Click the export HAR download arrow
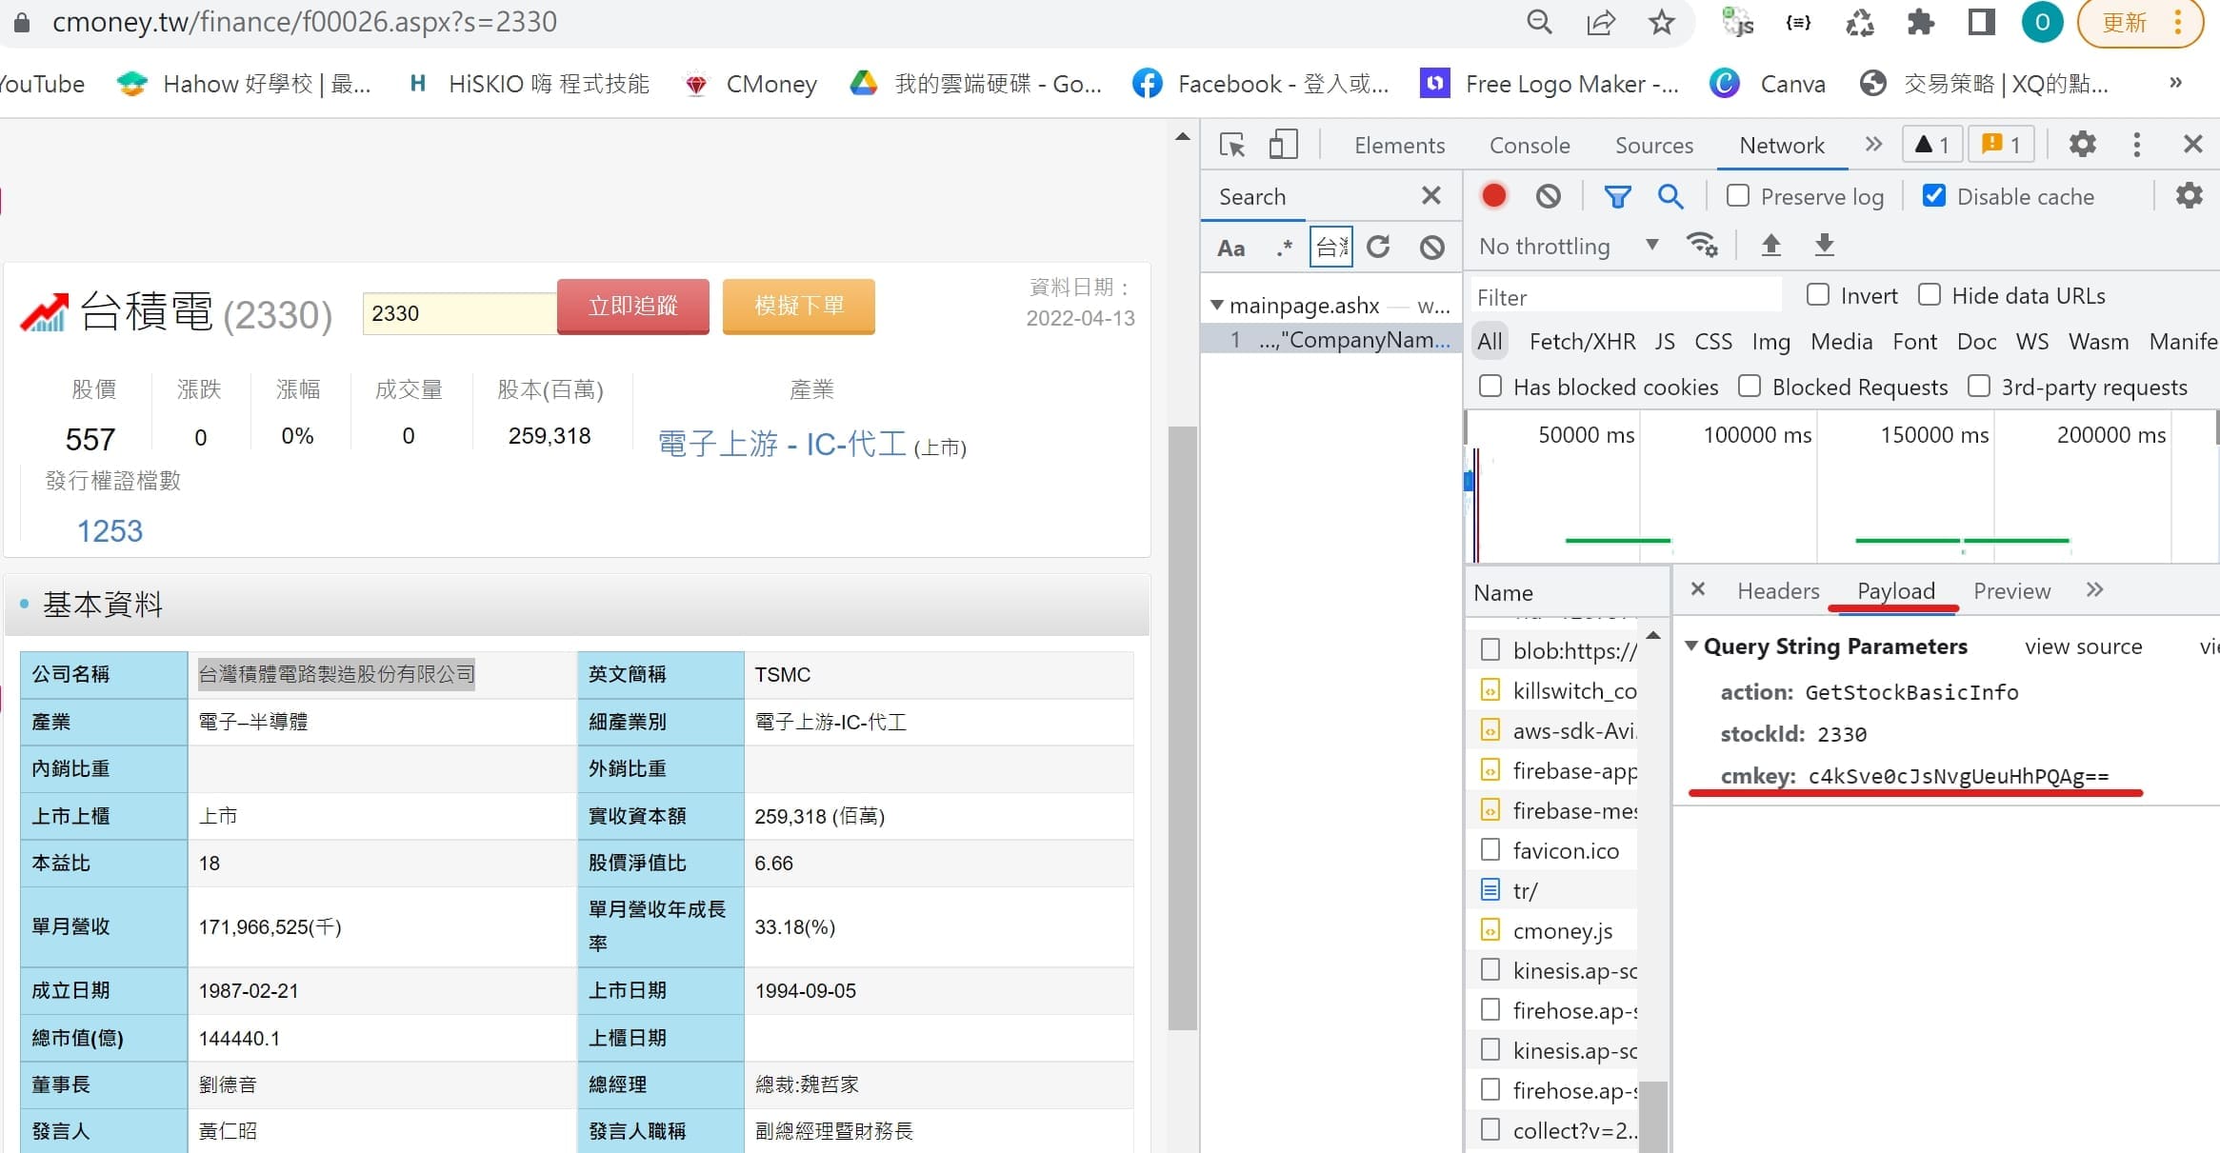This screenshot has width=2220, height=1153. [x=1824, y=245]
